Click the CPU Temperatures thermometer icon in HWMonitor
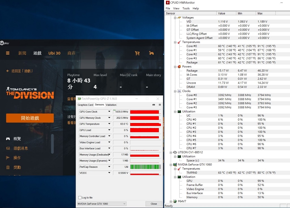290x208 pixels. tap(179, 42)
